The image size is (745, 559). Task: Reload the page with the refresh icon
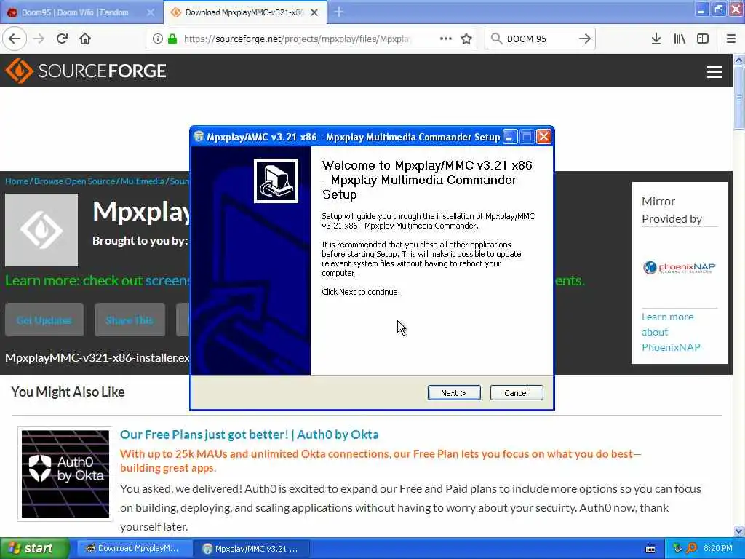point(62,39)
